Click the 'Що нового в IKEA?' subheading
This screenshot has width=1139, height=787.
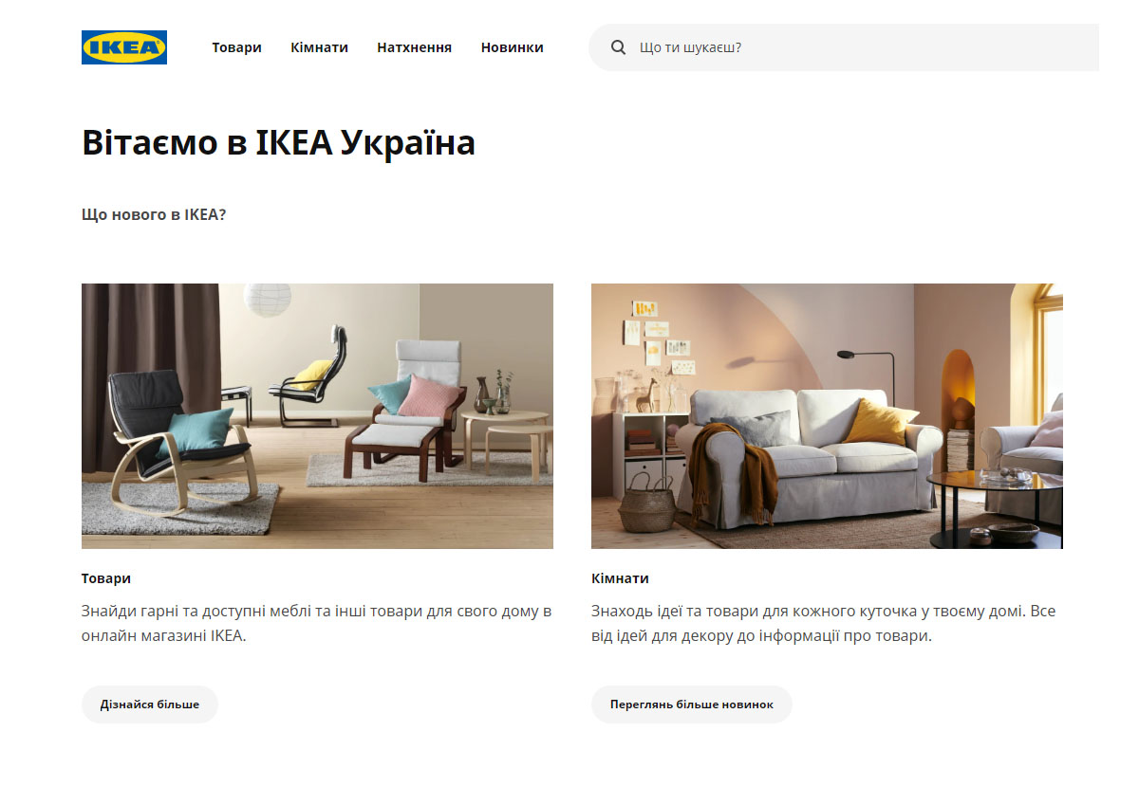[154, 214]
